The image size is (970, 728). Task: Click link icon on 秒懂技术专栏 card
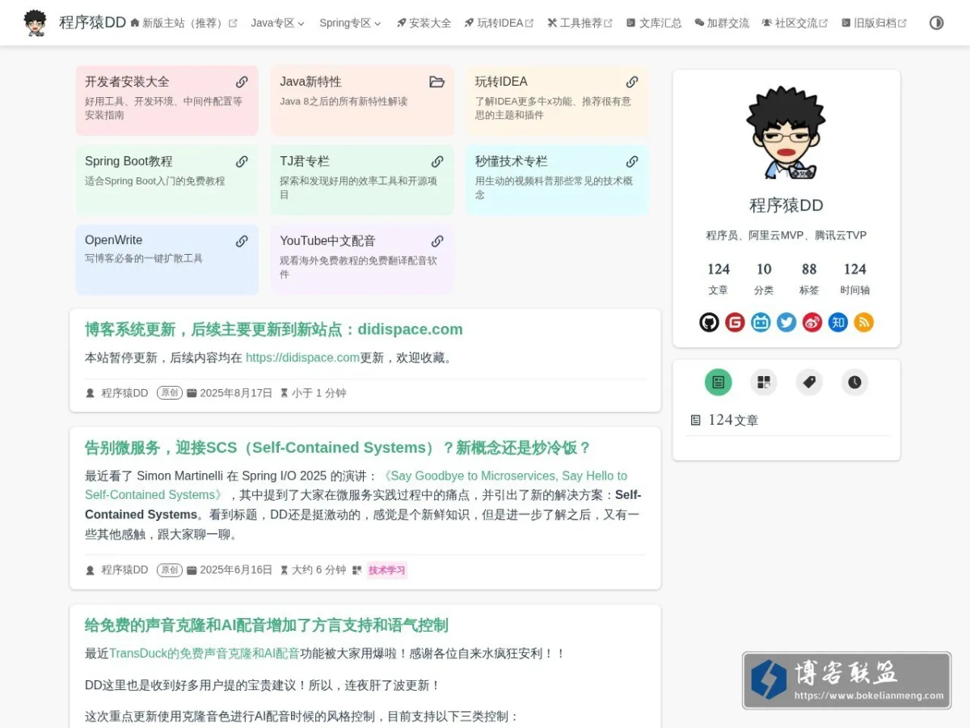[x=632, y=161]
